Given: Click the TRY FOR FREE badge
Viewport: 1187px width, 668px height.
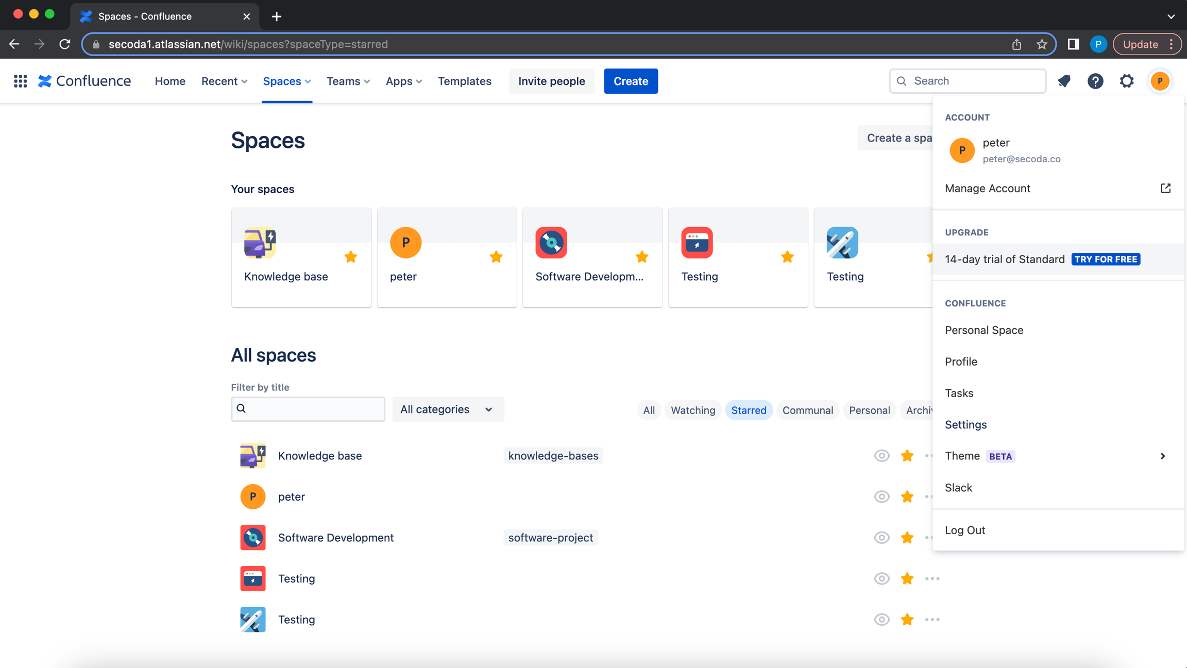Looking at the screenshot, I should point(1106,259).
